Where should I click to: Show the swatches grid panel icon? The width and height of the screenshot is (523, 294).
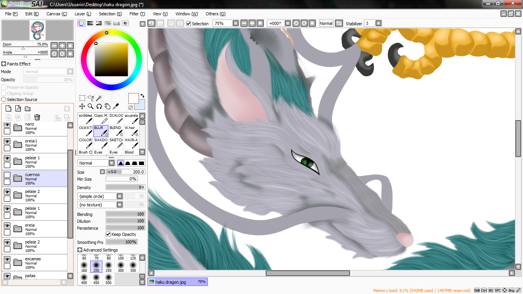116,23
